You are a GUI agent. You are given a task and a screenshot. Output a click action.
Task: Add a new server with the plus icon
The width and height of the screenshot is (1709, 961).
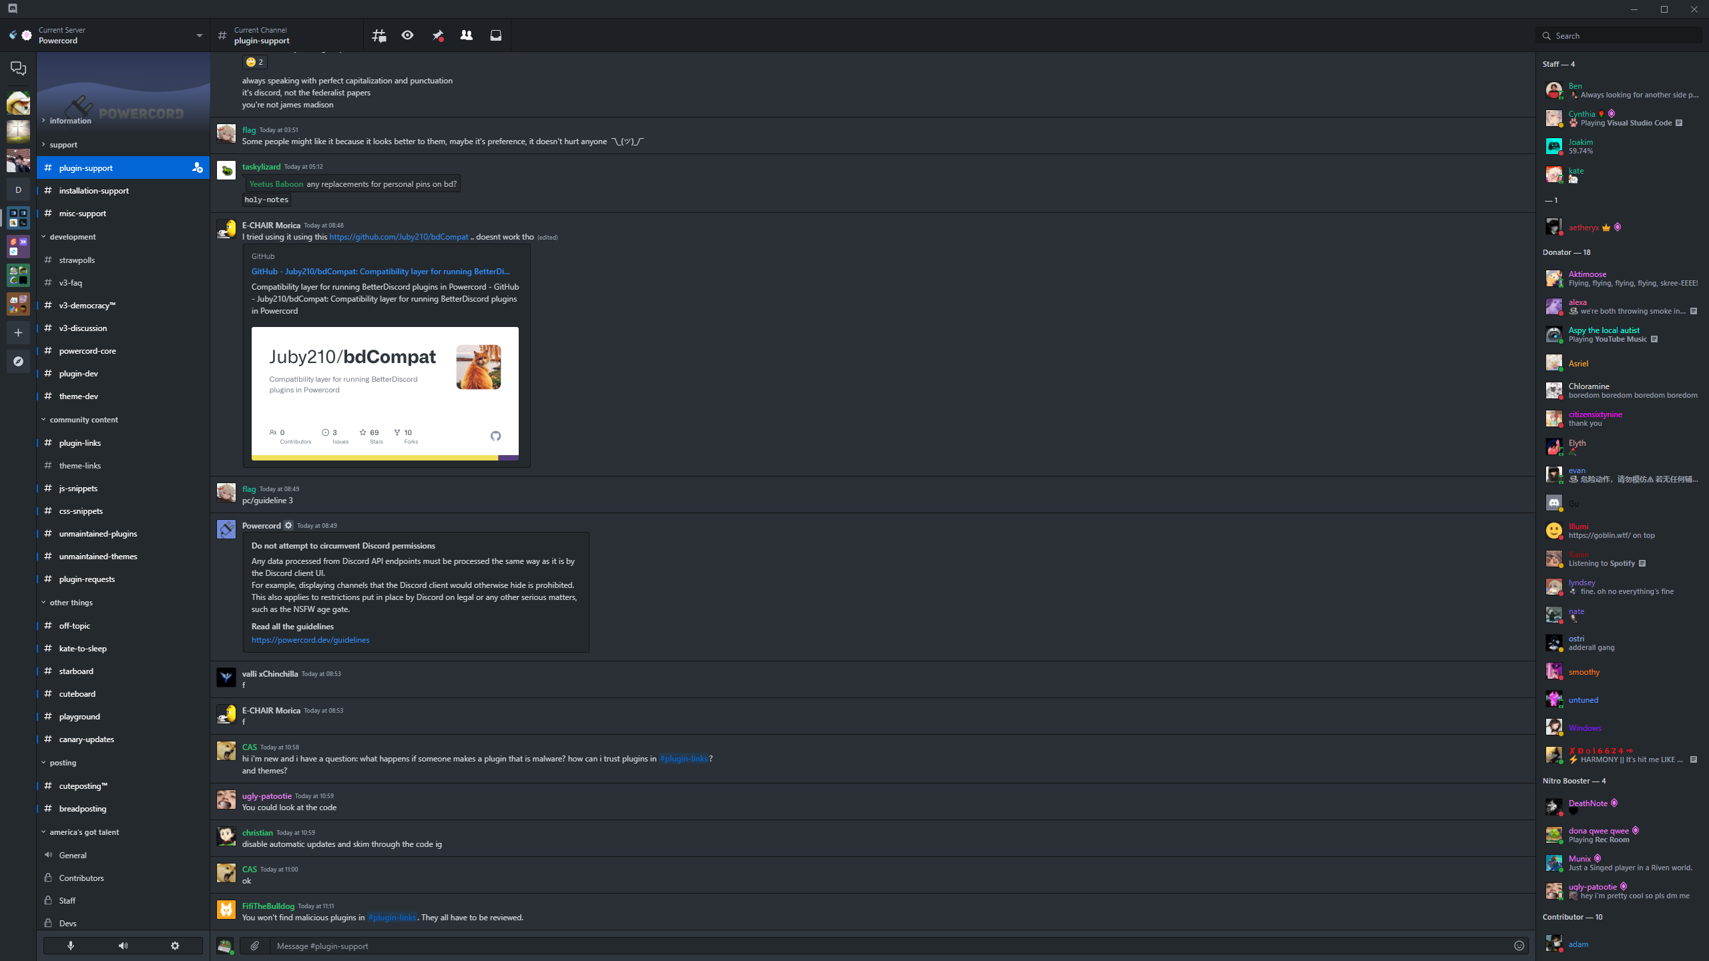(18, 332)
